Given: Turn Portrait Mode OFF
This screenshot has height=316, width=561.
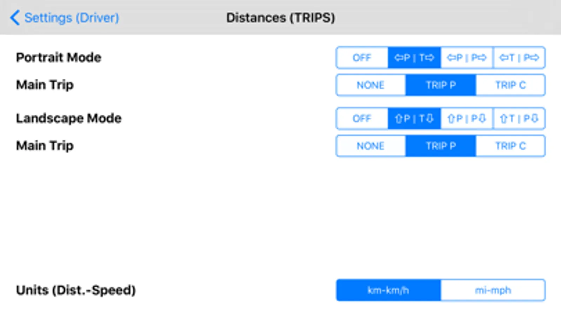Looking at the screenshot, I should 362,58.
